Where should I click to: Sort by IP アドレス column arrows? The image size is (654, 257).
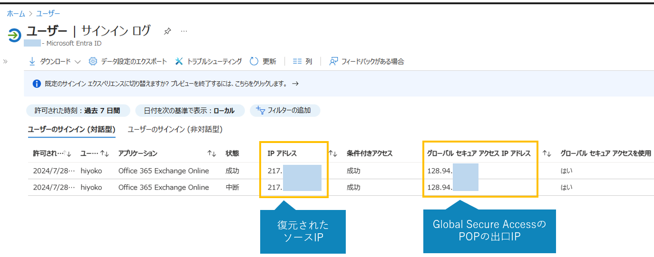(333, 153)
